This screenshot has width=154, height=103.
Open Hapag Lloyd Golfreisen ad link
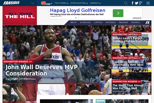tap(78, 10)
